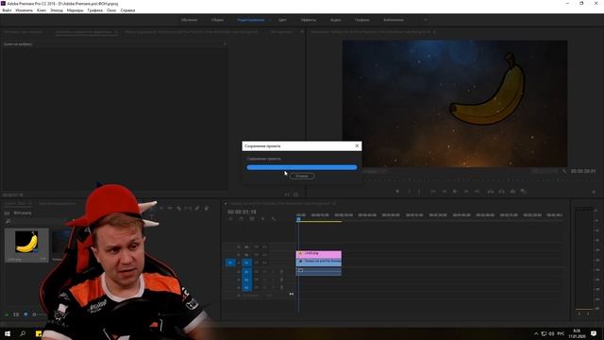
Task: Click the project panel search icon
Action: click(8, 221)
